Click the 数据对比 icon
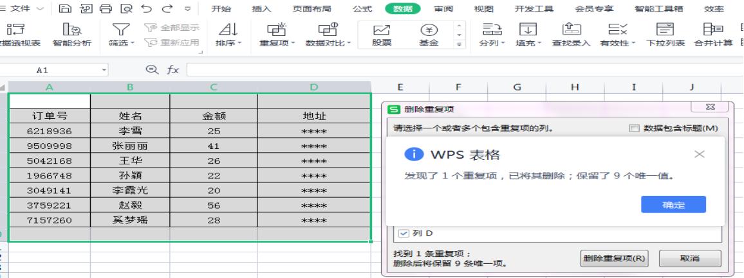The width and height of the screenshot is (744, 278). (x=328, y=30)
